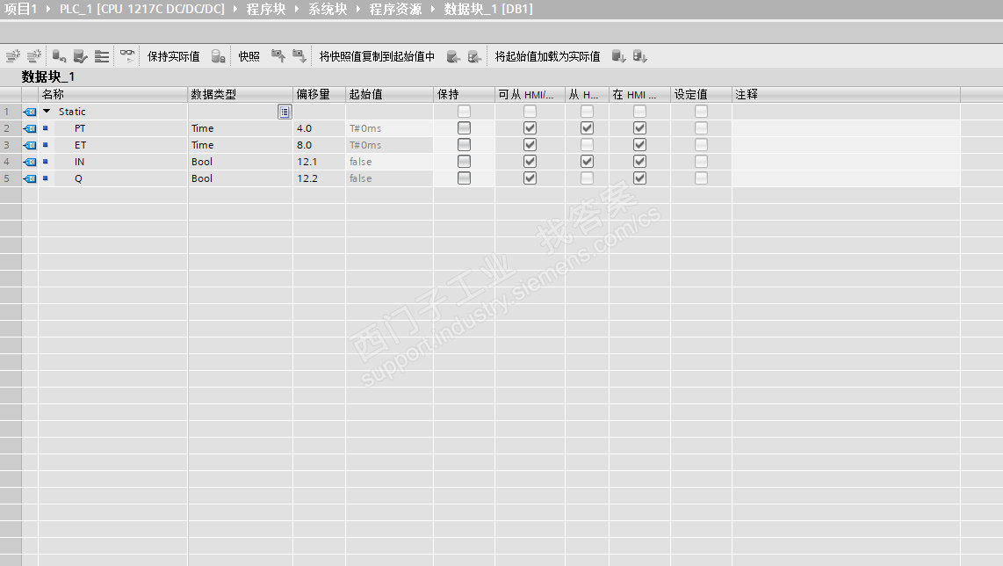Viewport: 1003px width, 566px height.
Task: Open breadcrumb arrow after 项目1
Action: click(x=48, y=9)
